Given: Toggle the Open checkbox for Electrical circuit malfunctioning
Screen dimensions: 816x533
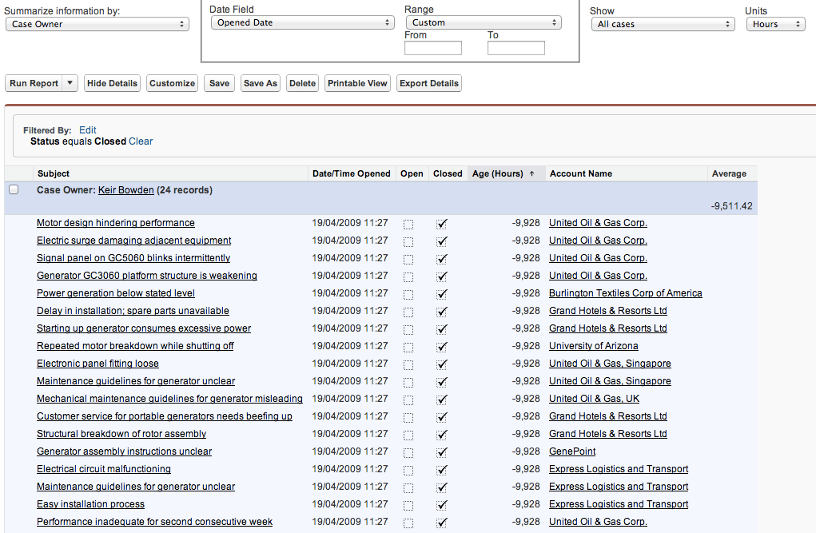Looking at the screenshot, I should pos(408,469).
